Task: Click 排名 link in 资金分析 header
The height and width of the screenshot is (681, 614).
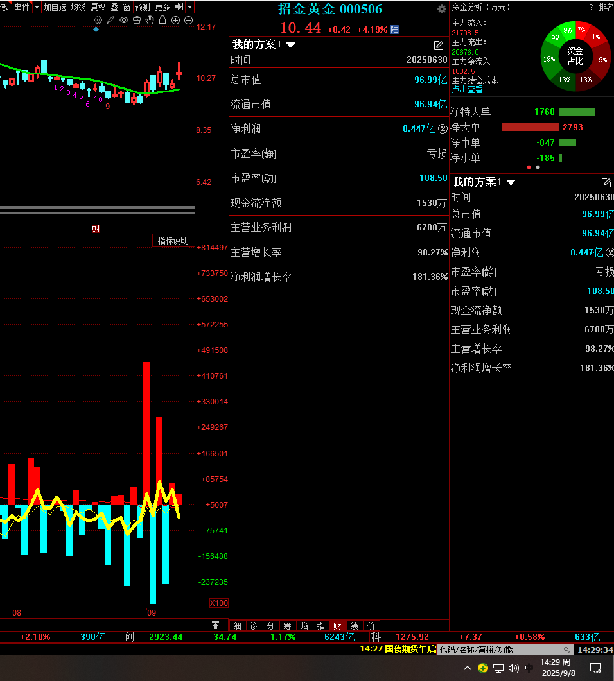Action: 606,7
